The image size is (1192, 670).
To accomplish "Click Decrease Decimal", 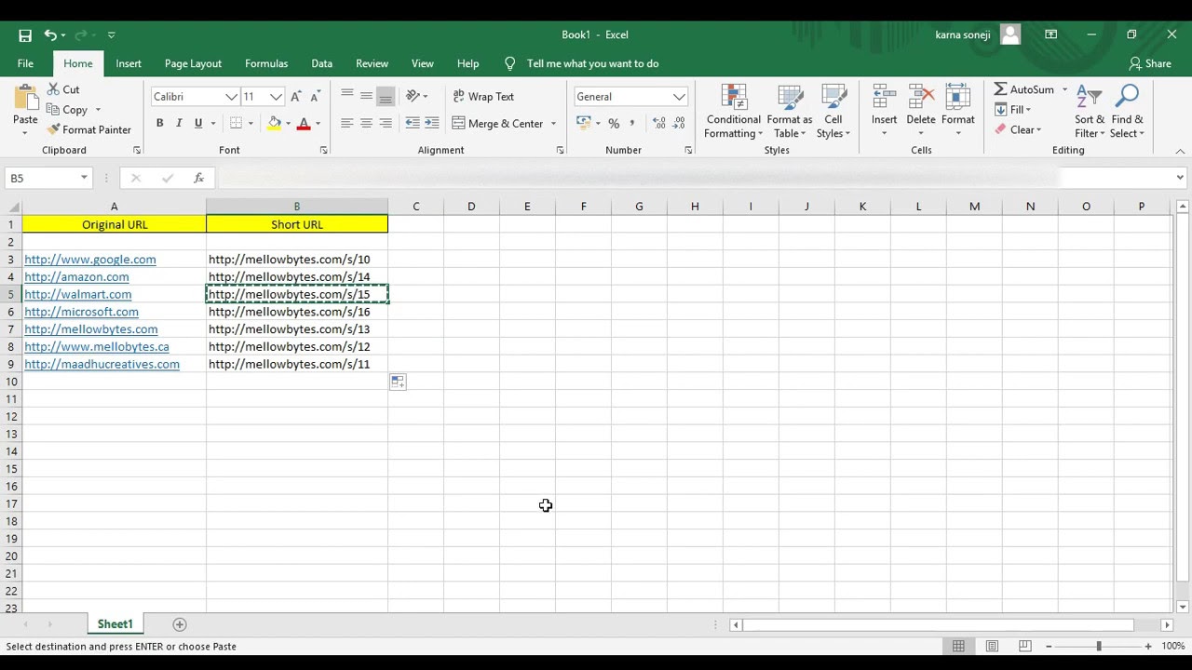I will pyautogui.click(x=679, y=123).
